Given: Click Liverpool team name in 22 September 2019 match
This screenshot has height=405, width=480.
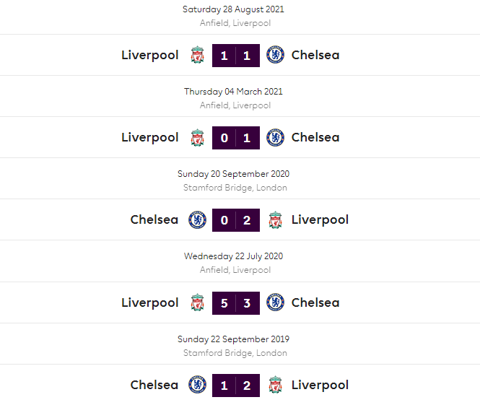Looking at the screenshot, I should coord(320,385).
